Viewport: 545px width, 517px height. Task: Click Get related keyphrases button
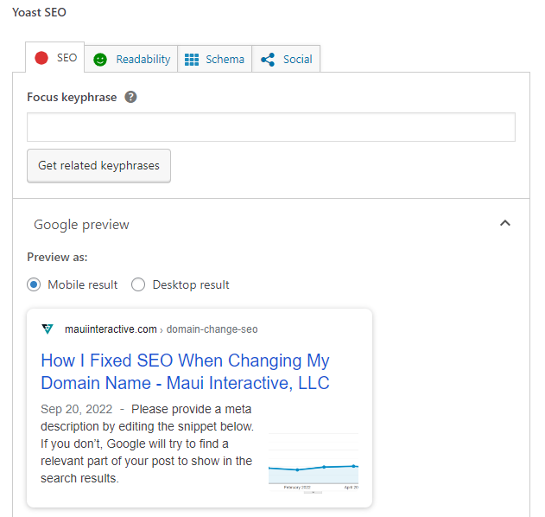coord(98,166)
